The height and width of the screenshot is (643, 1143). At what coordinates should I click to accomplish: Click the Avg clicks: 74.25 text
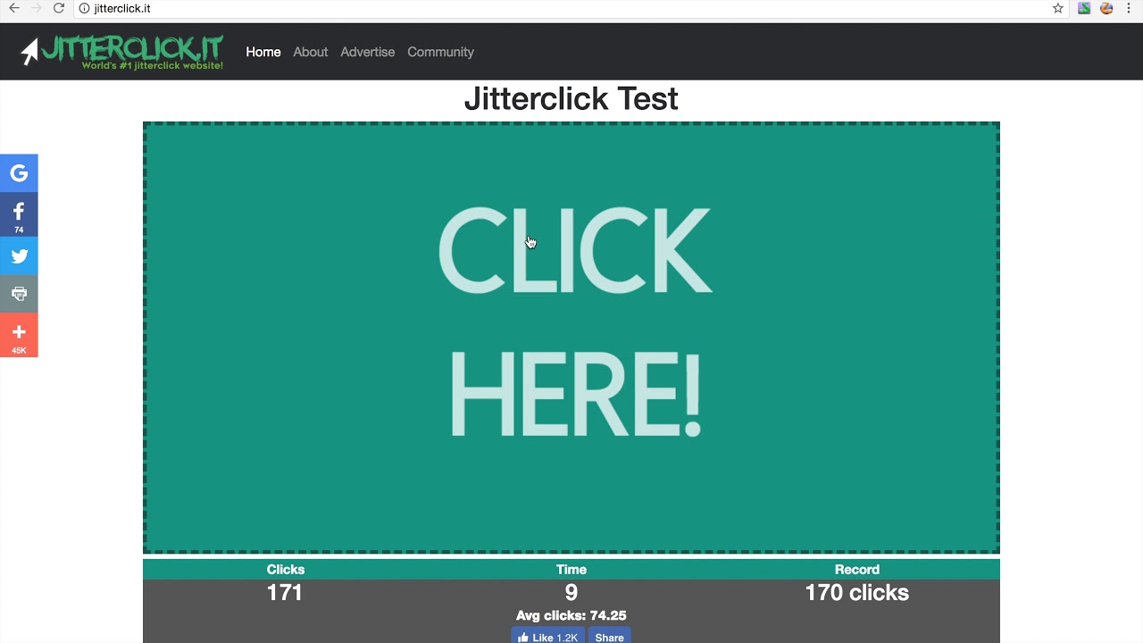tap(571, 615)
